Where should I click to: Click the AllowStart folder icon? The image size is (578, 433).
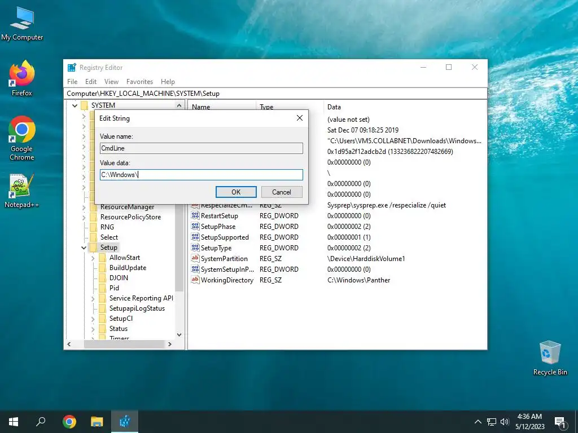point(103,257)
